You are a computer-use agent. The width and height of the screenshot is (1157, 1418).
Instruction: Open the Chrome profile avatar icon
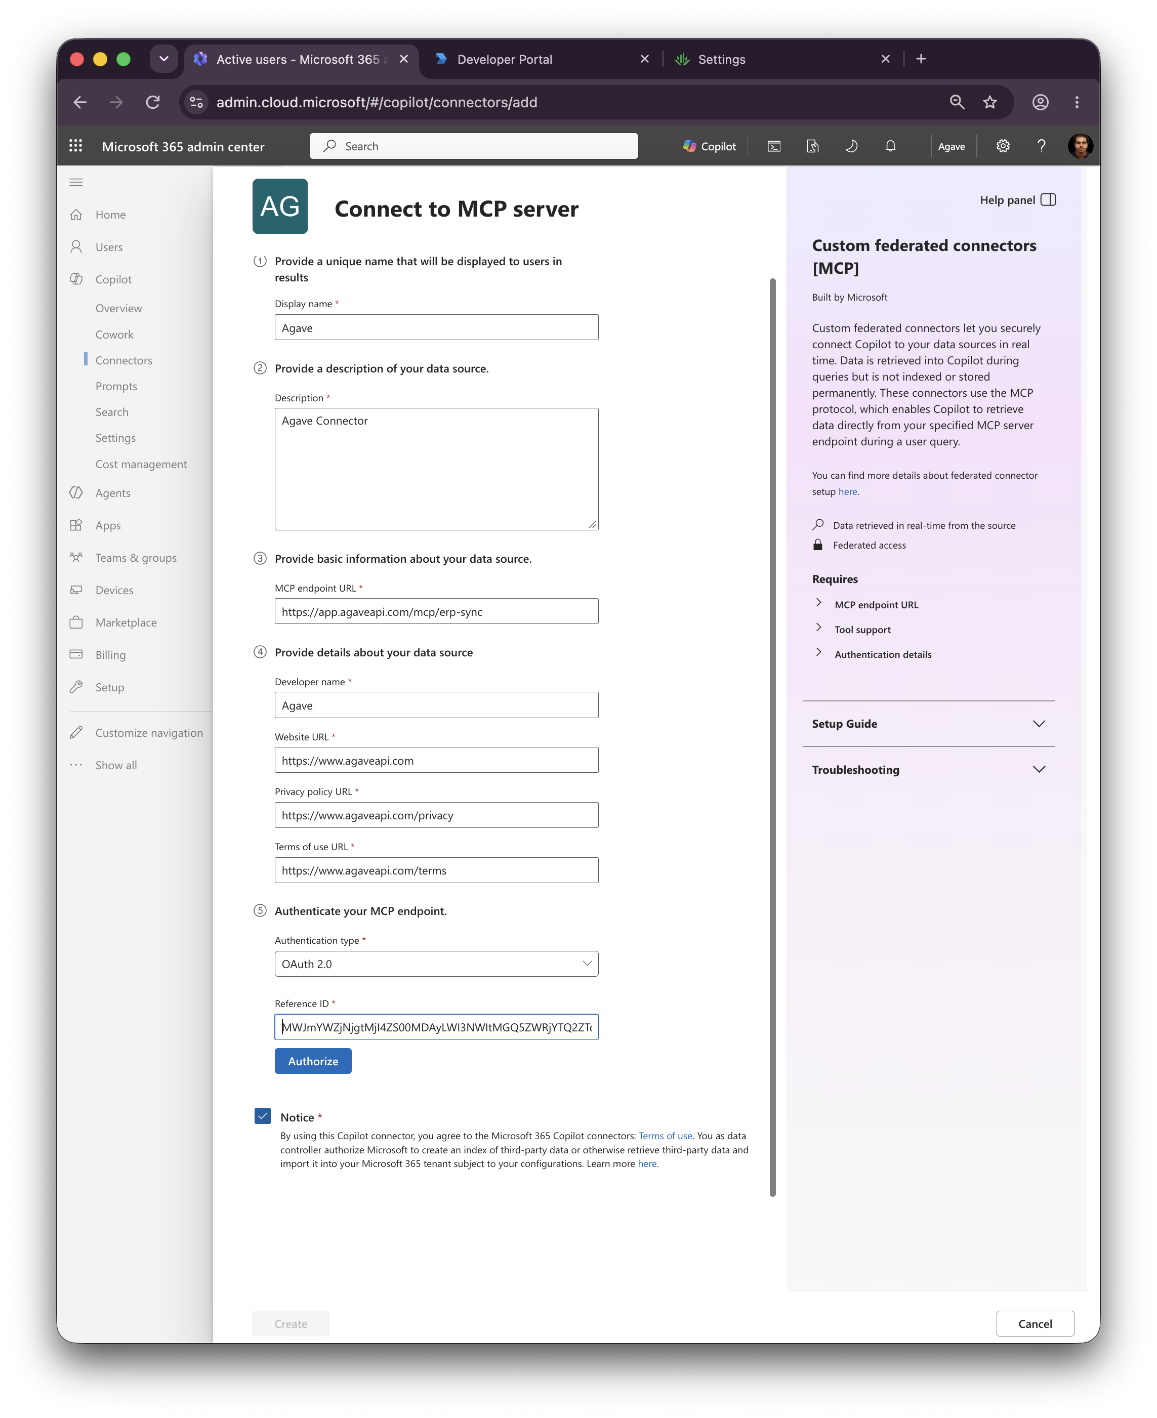click(x=1041, y=102)
